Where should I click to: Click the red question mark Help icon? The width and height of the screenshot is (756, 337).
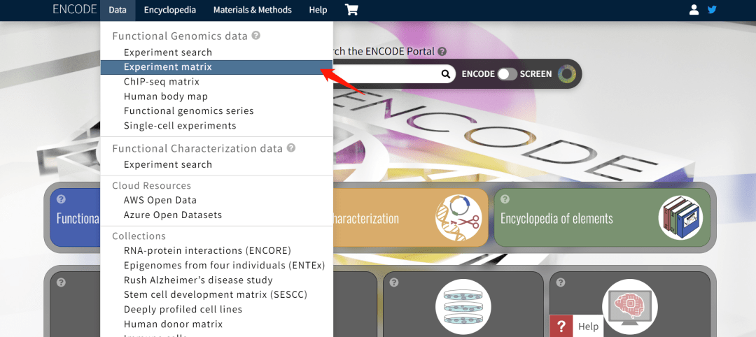click(561, 327)
